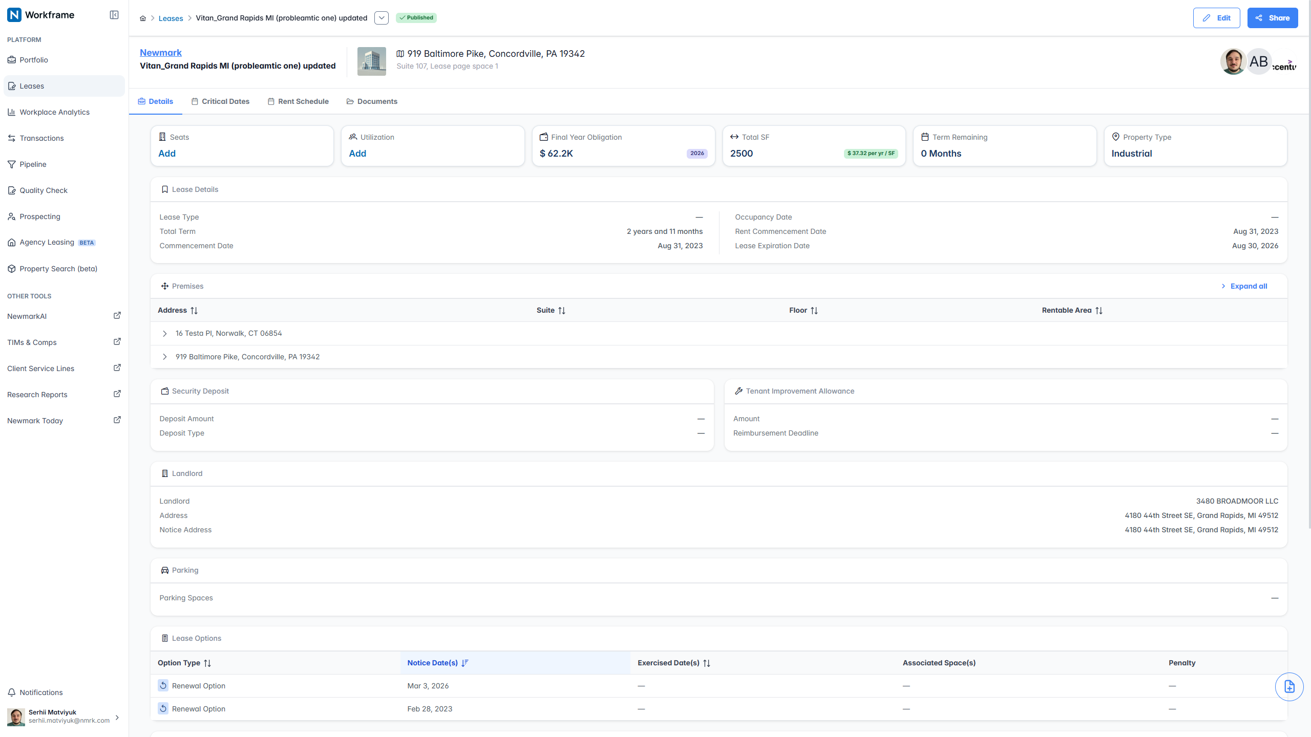Open TIMs & Comps external link icon

click(117, 342)
